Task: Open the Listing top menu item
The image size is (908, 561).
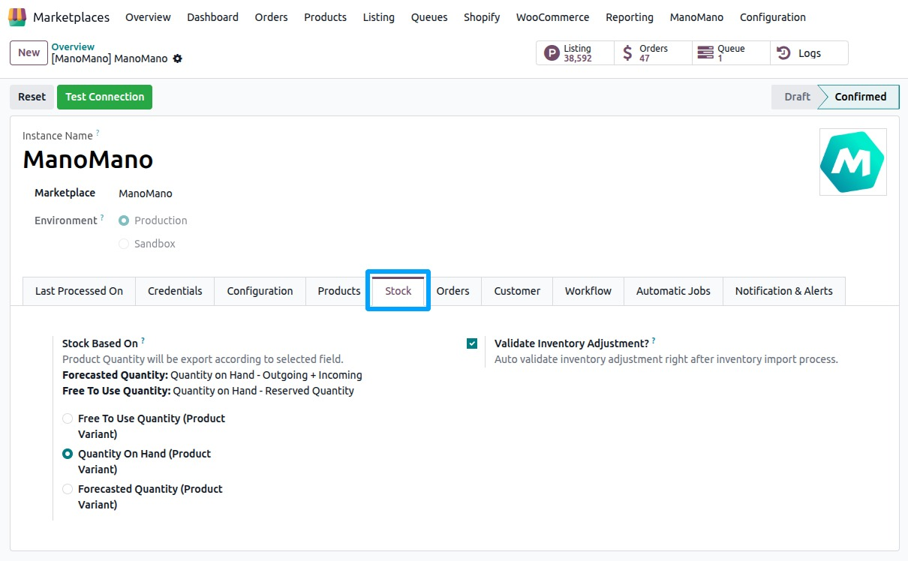Action: point(379,17)
